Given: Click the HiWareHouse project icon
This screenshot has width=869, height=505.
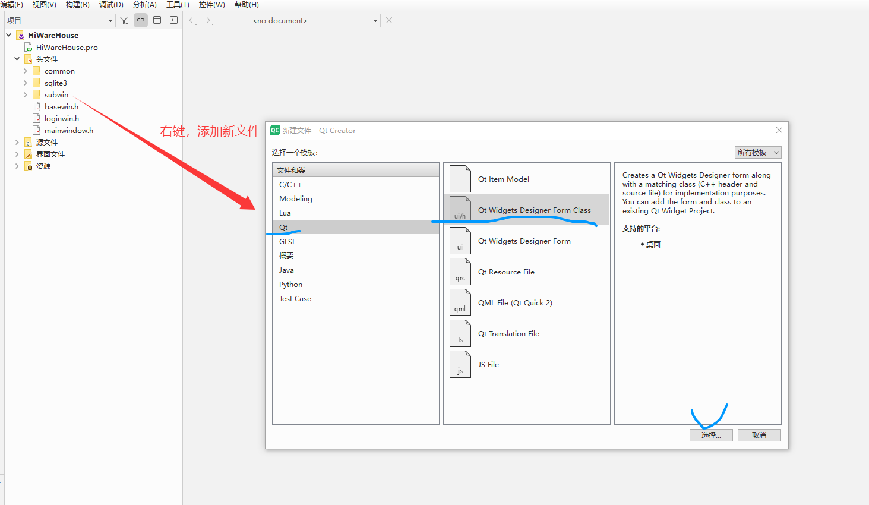Looking at the screenshot, I should 20,36.
